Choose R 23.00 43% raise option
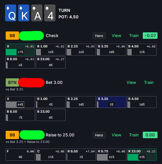The width and height of the screenshot is (162, 164). [x=142, y=155]
